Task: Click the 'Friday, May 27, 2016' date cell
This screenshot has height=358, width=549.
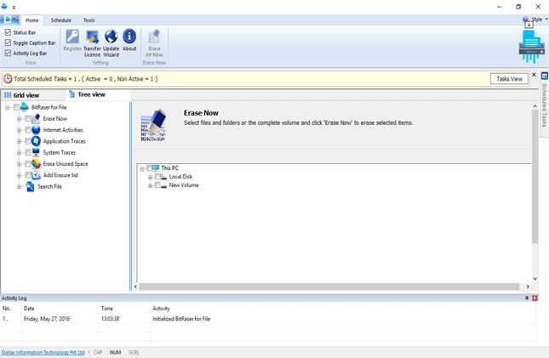Action: click(x=47, y=319)
